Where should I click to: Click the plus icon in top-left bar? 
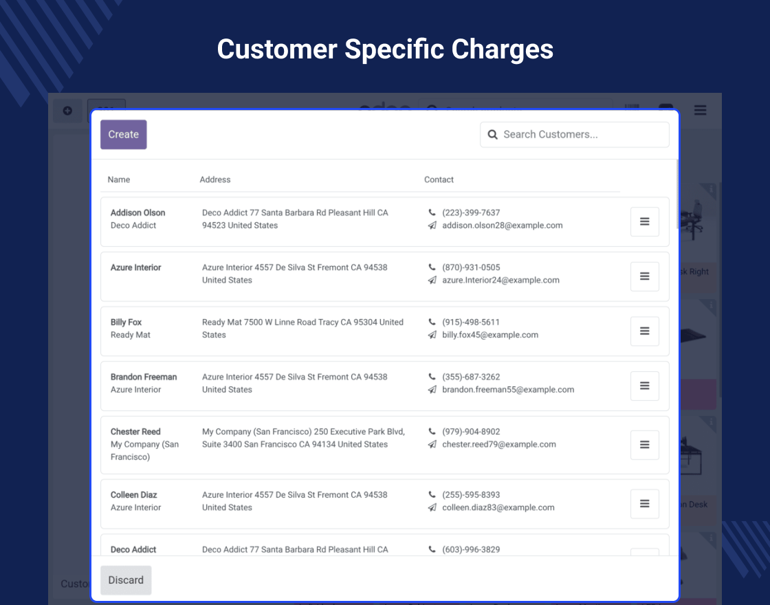pyautogui.click(x=67, y=111)
